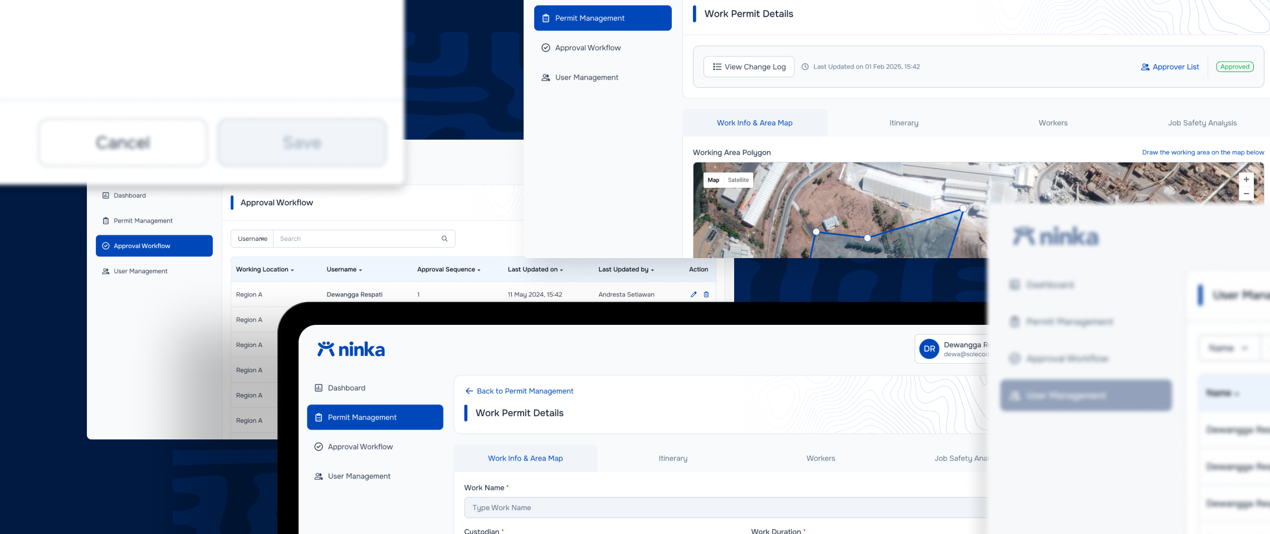Screen dimensions: 1270x534
Task: Click the 'Action' column header
Action: pyautogui.click(x=698, y=270)
